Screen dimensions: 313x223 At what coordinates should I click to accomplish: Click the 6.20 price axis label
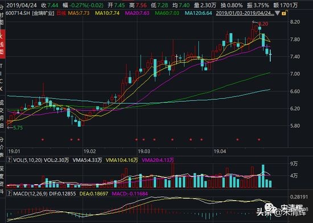(x=295, y=108)
